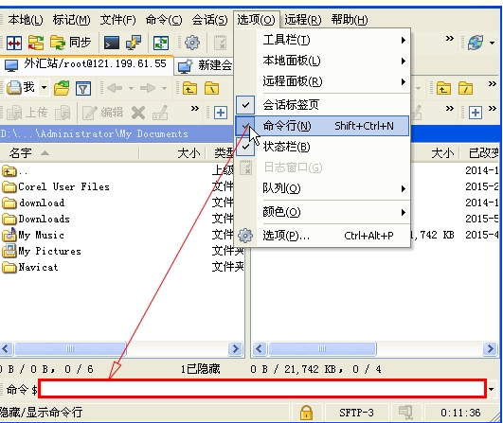Expand the 颜色(O) color submenu
Image resolution: width=503 pixels, height=423 pixels.
[x=322, y=212]
